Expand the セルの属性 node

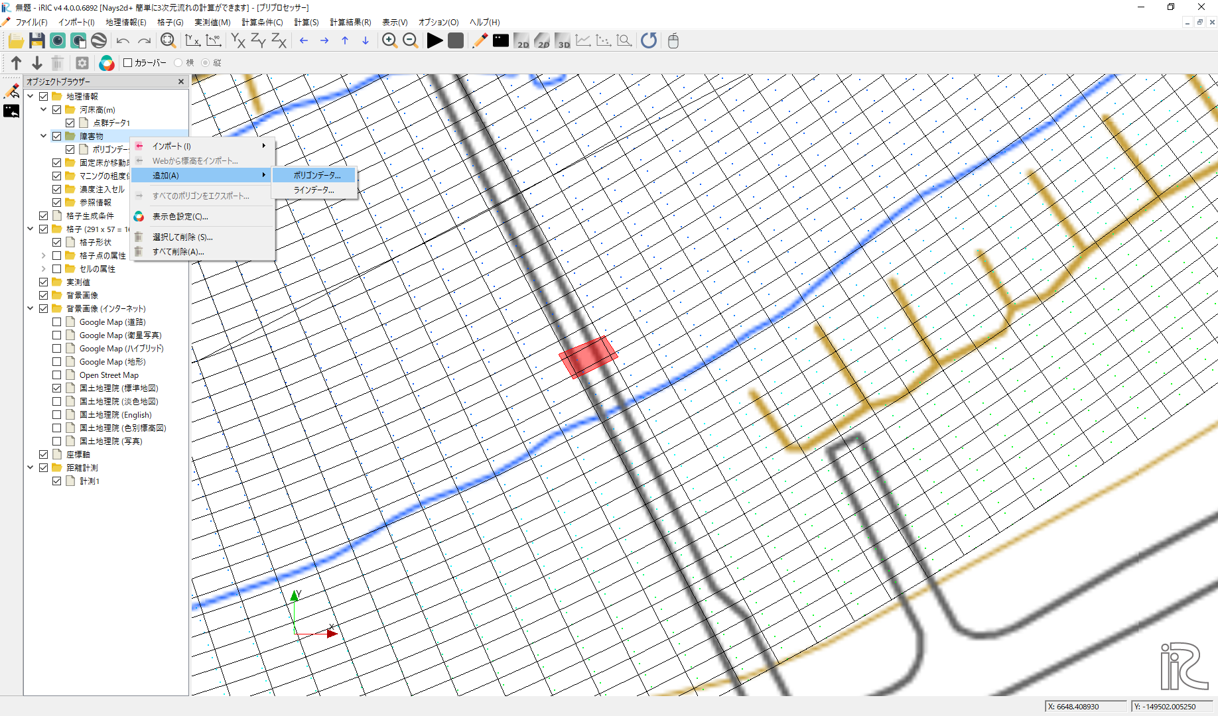(44, 268)
